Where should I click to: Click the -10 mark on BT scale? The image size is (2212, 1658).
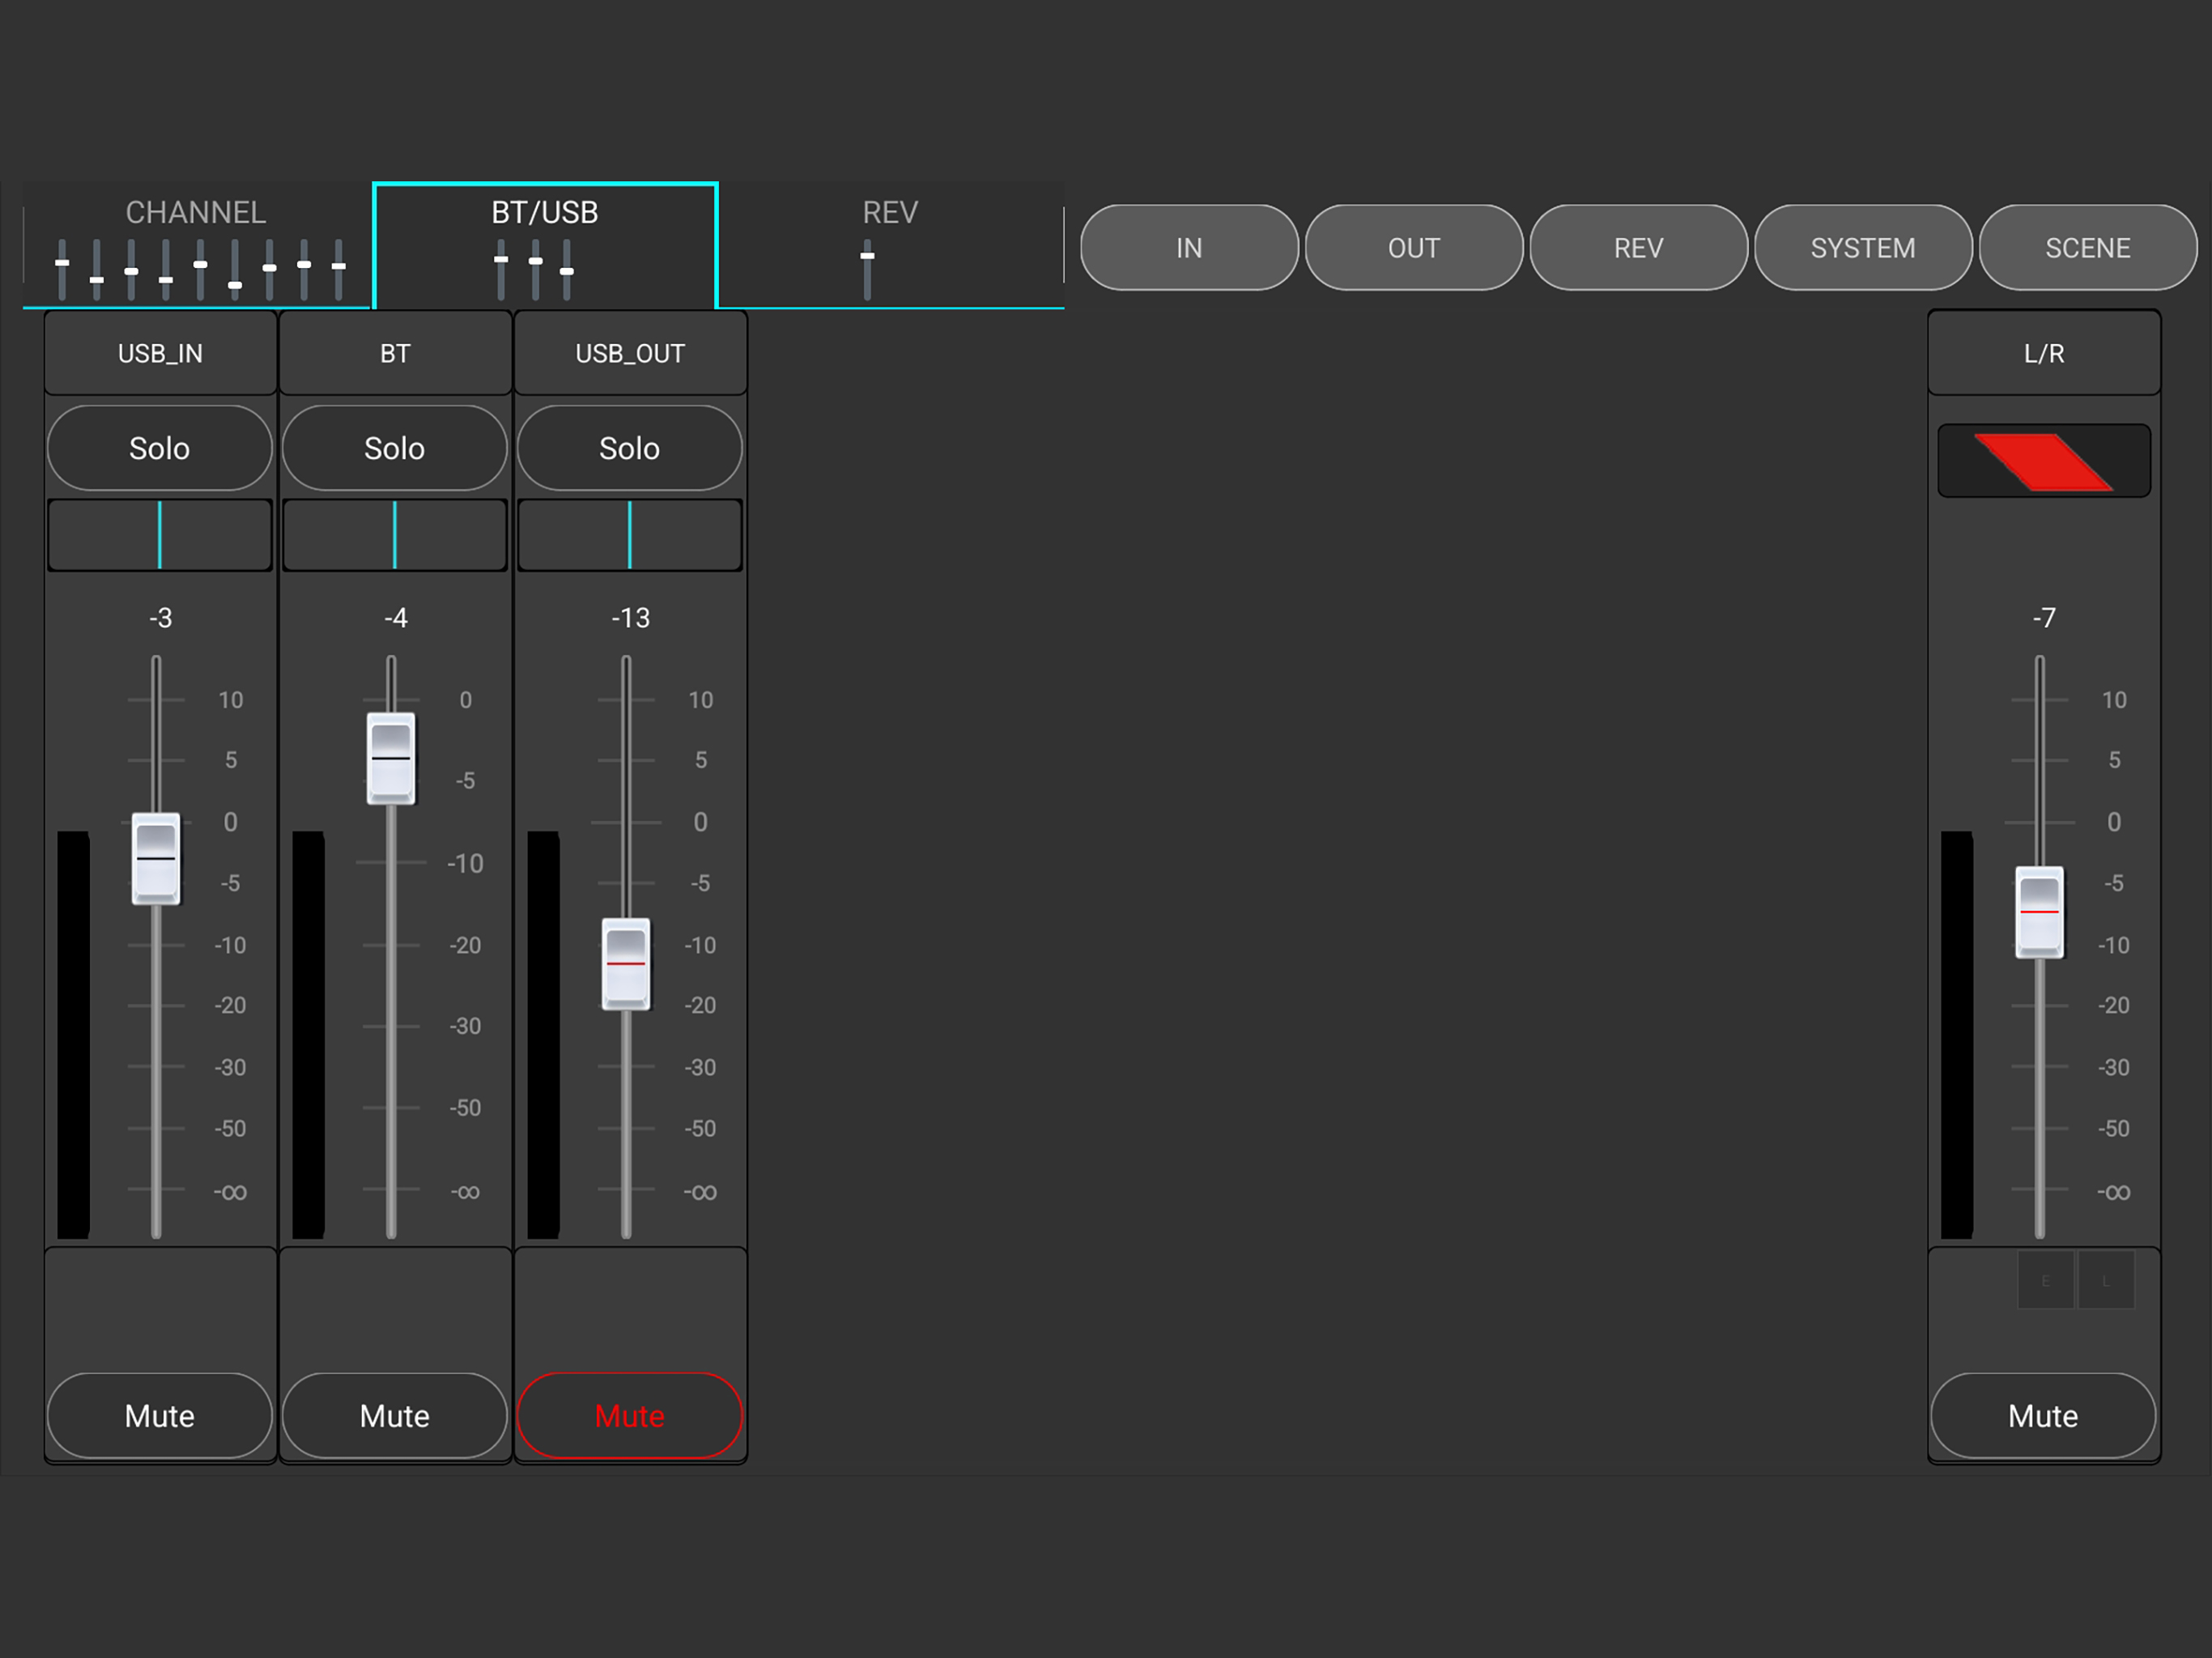465,863
